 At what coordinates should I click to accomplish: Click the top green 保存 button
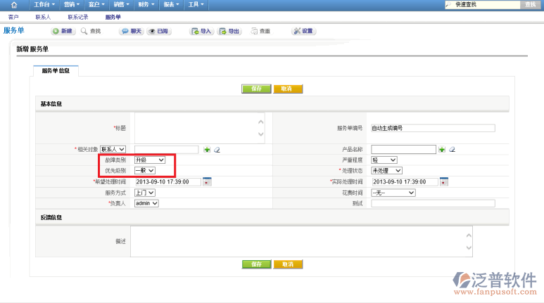coord(256,89)
